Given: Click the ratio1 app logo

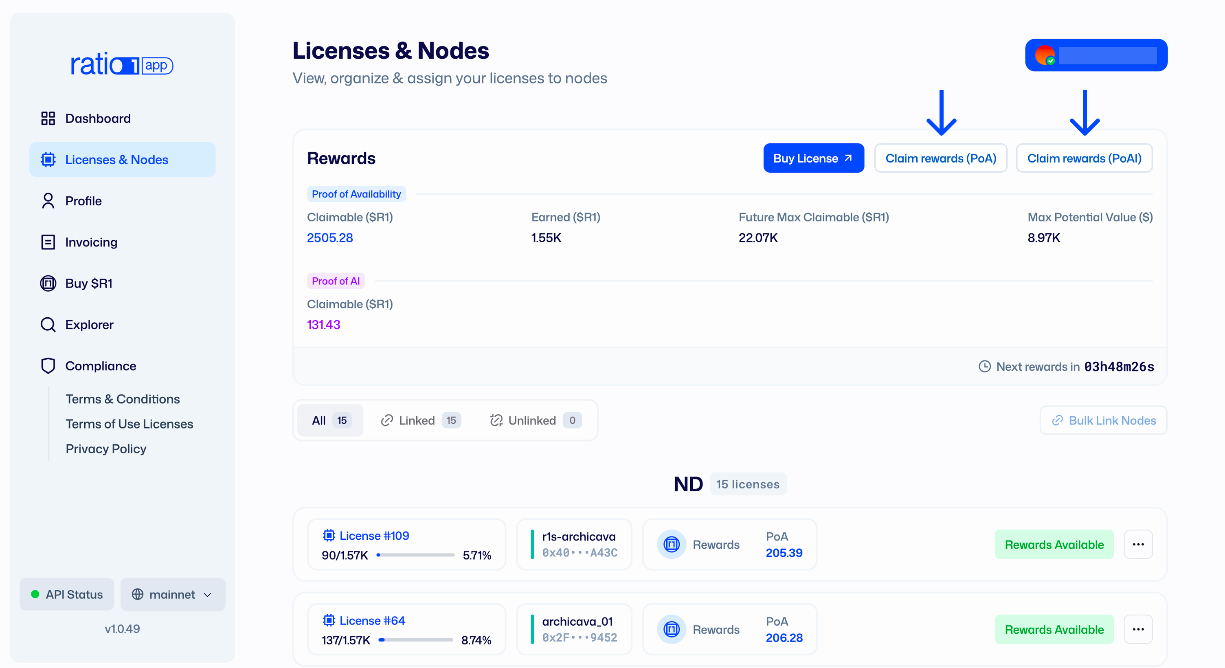Looking at the screenshot, I should point(122,64).
